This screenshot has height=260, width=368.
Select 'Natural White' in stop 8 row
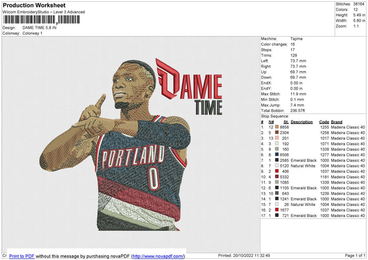[303, 166]
